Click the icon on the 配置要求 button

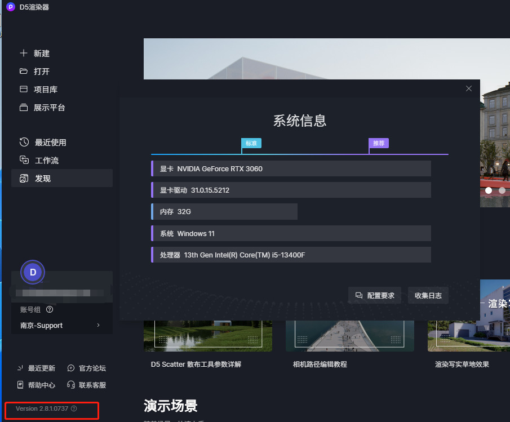[x=359, y=295]
